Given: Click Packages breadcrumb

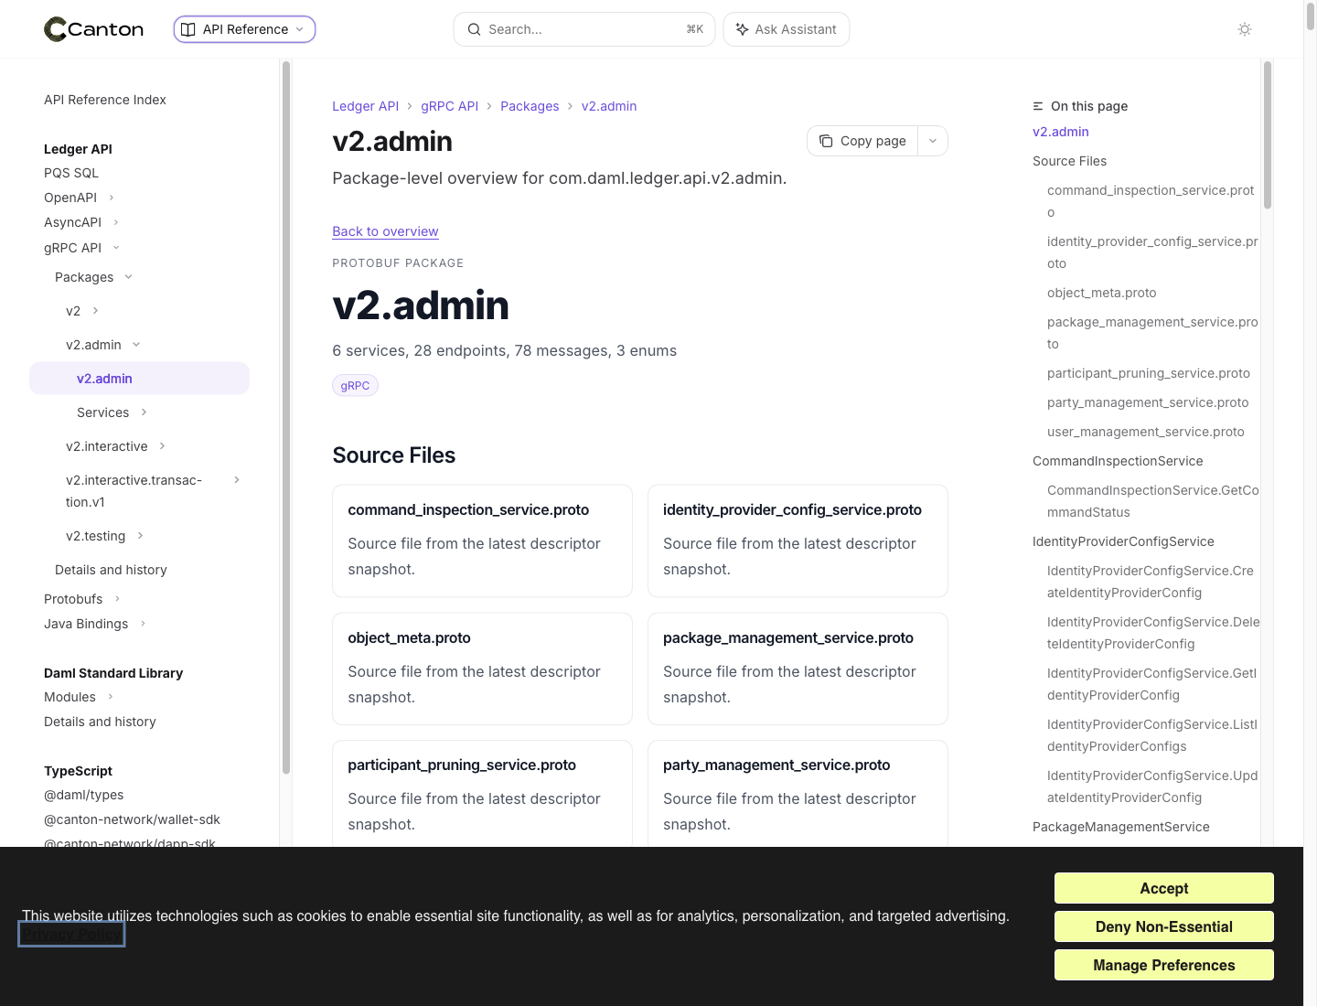Looking at the screenshot, I should 530,106.
